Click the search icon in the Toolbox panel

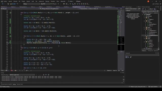tap(139, 9)
